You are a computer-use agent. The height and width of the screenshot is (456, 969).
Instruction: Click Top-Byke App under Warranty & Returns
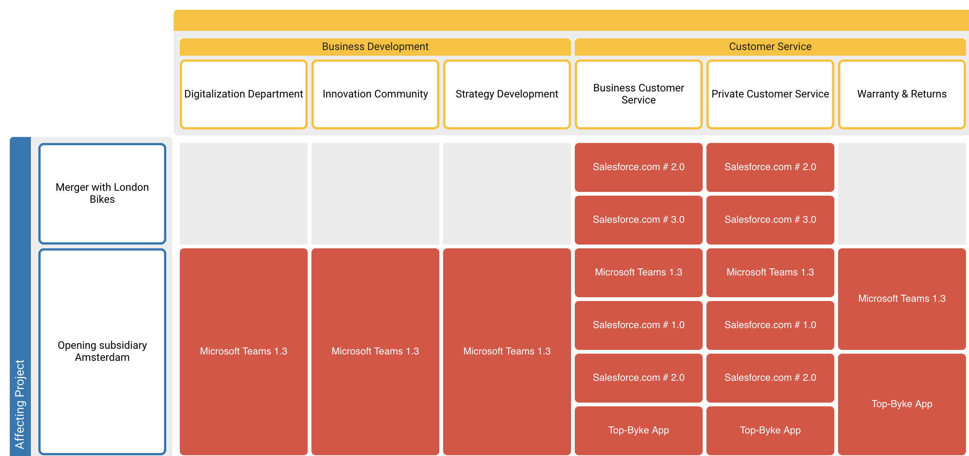pyautogui.click(x=902, y=404)
